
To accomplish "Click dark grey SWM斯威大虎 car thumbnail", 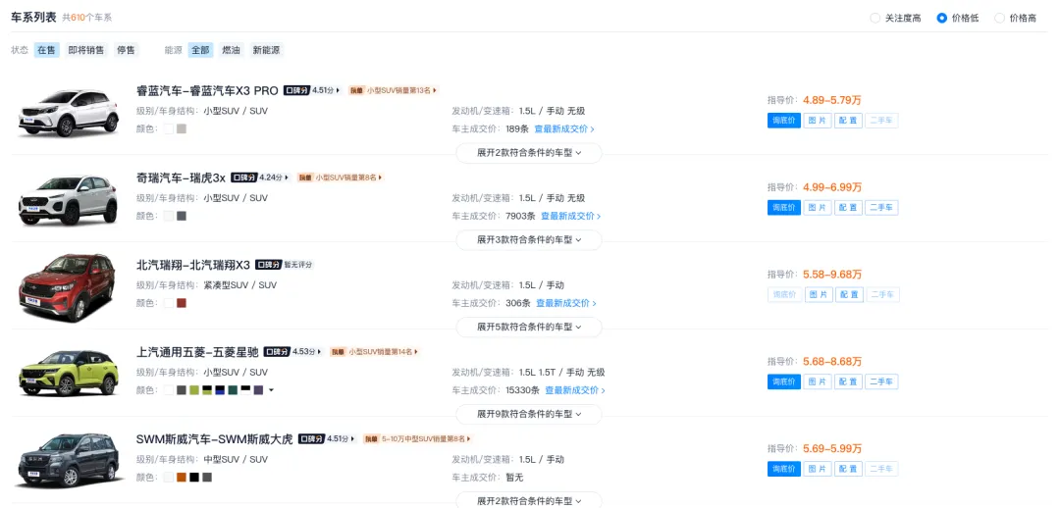I will coord(68,460).
